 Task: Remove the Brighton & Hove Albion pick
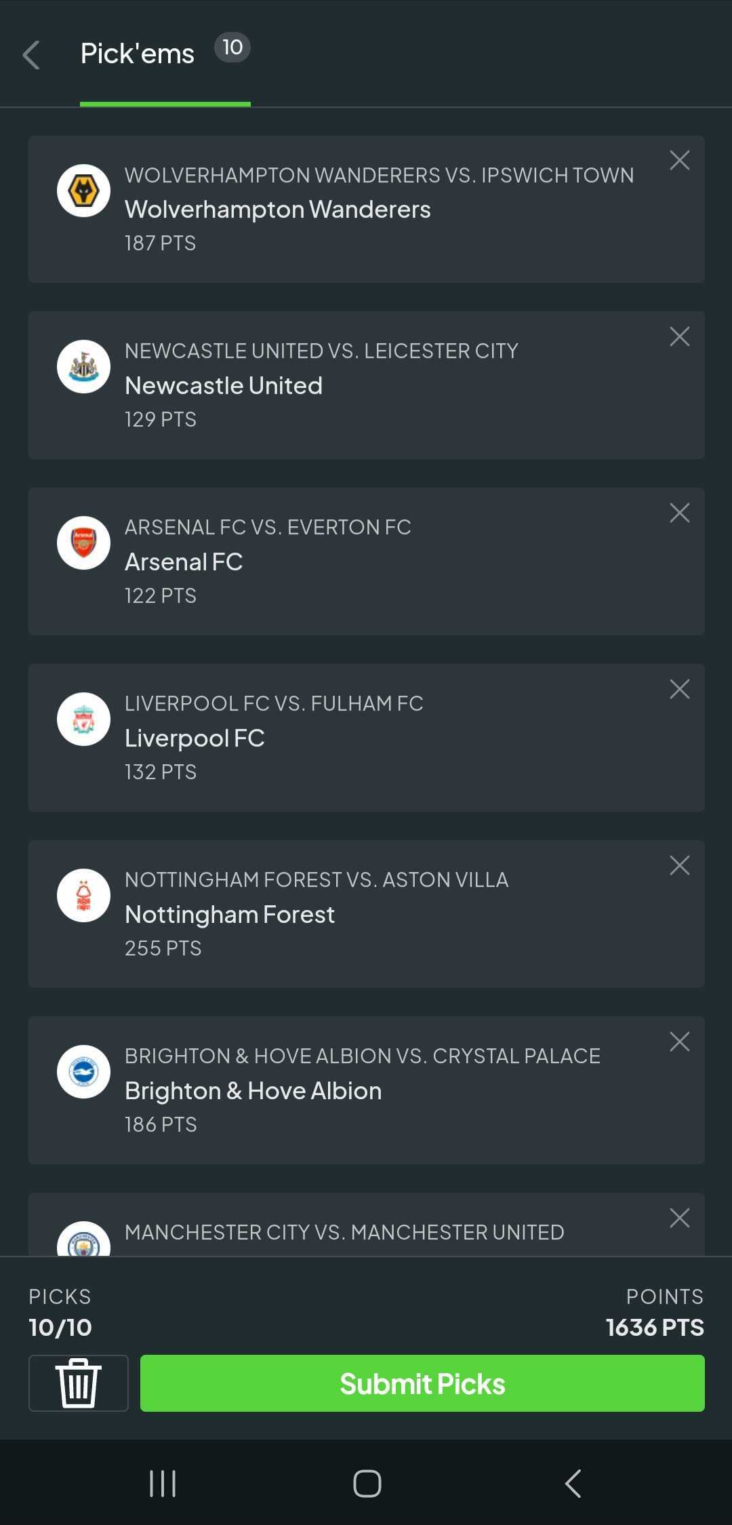(x=680, y=1042)
